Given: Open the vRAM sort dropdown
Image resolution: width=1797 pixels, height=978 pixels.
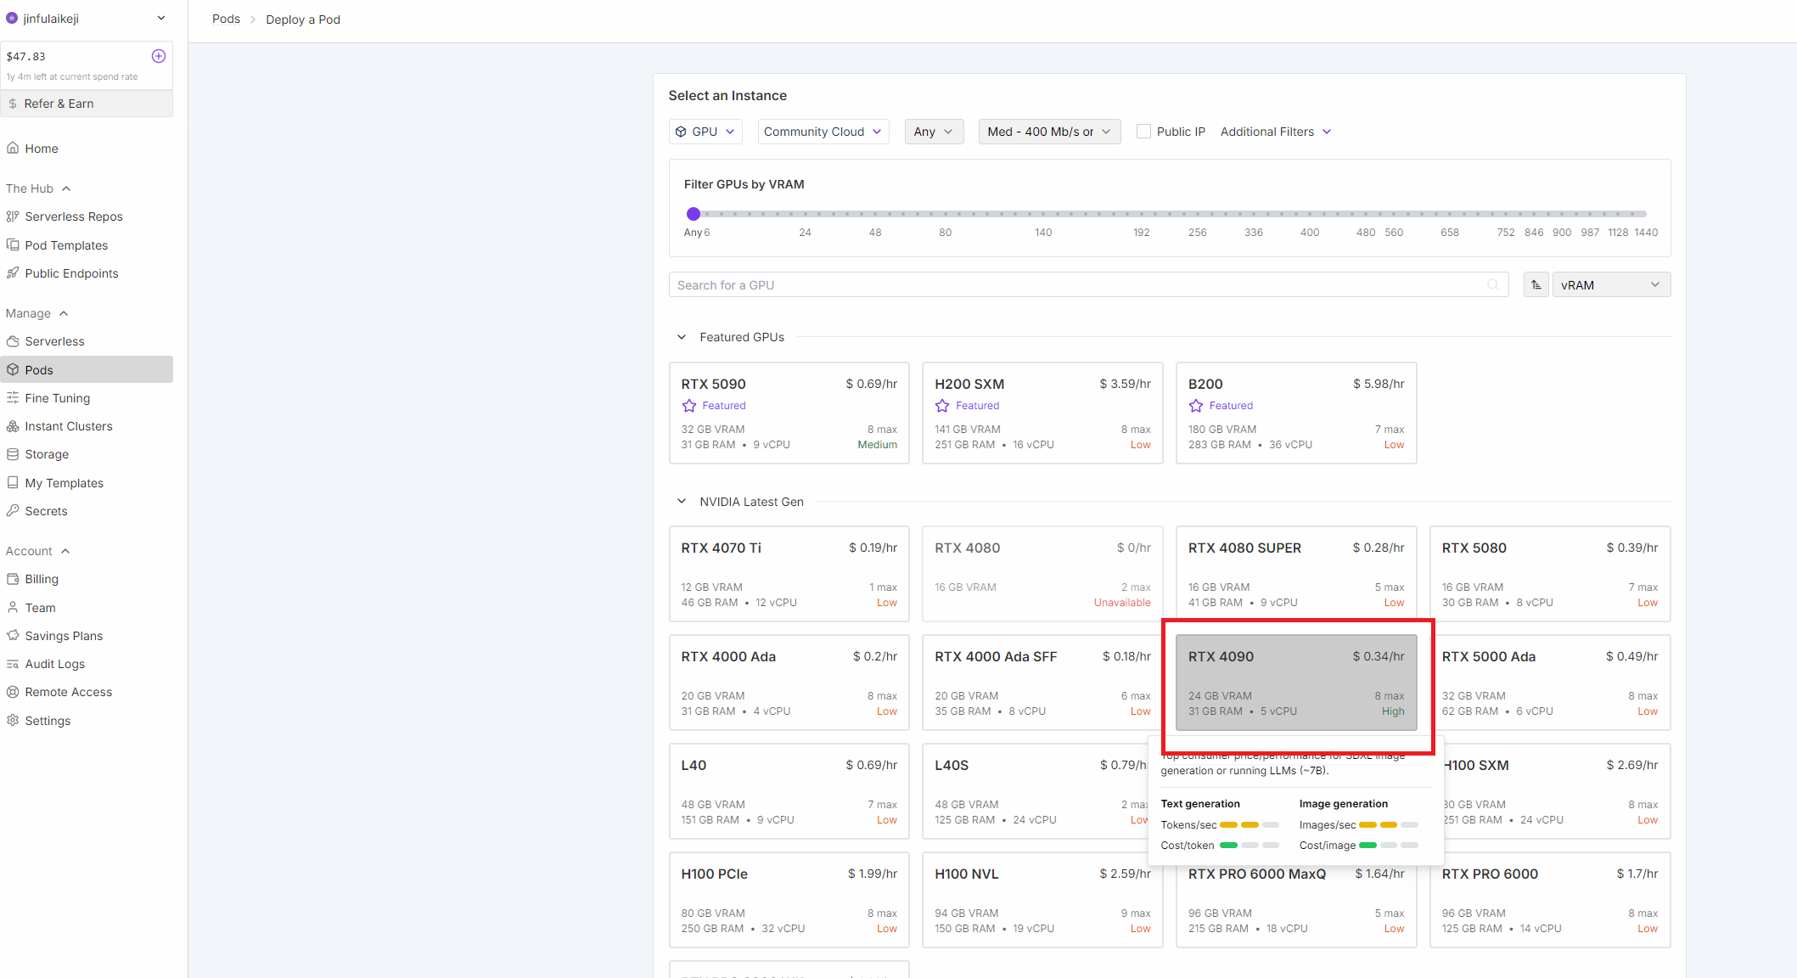Looking at the screenshot, I should [x=1610, y=285].
